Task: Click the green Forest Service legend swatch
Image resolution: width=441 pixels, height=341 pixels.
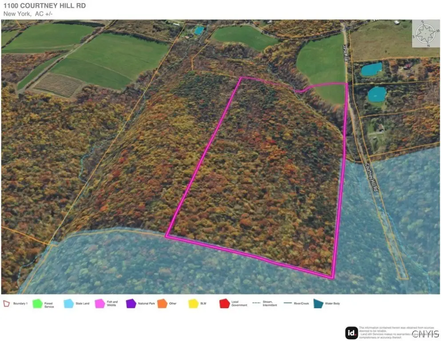Action: point(37,304)
